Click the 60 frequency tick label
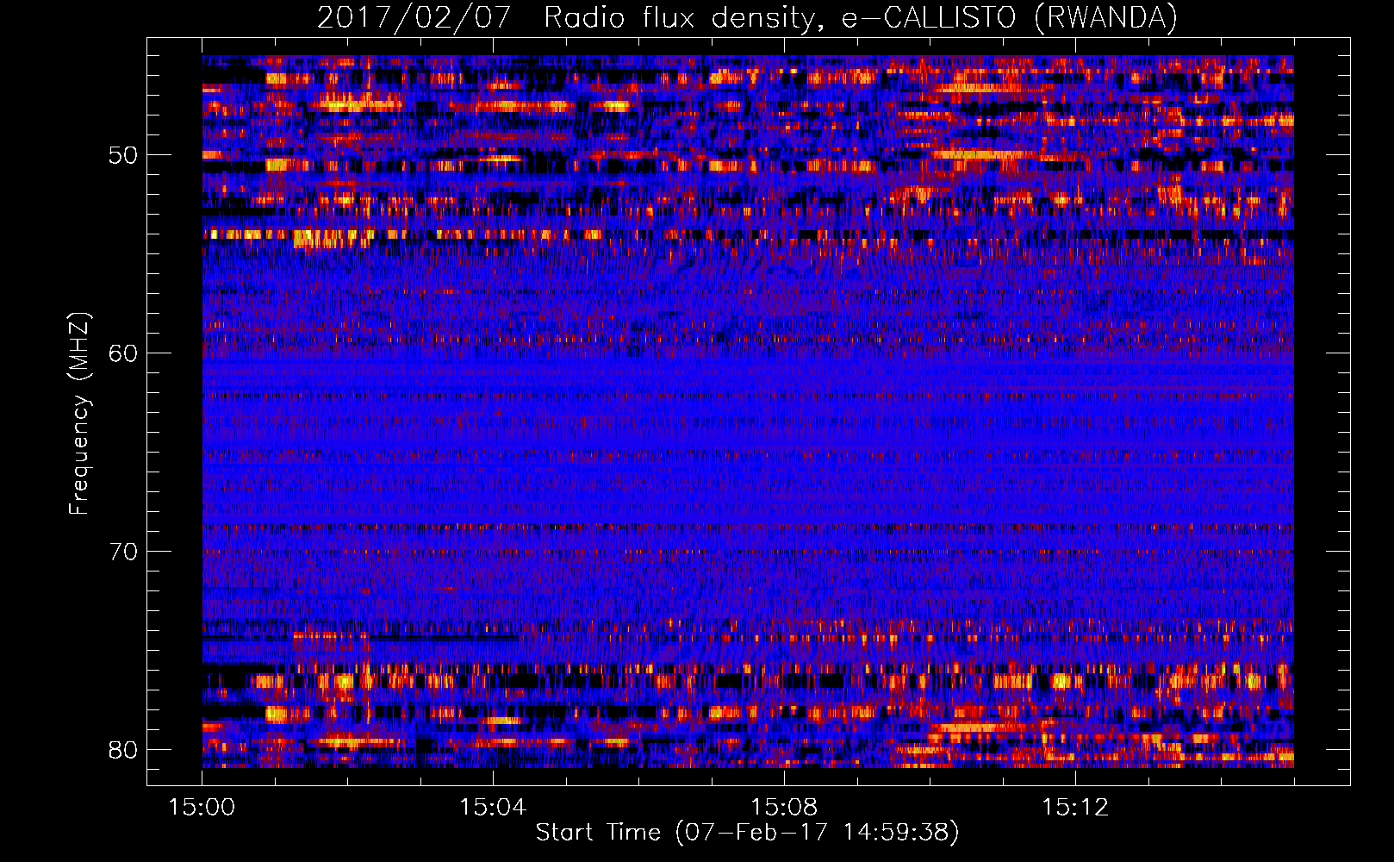 [123, 353]
